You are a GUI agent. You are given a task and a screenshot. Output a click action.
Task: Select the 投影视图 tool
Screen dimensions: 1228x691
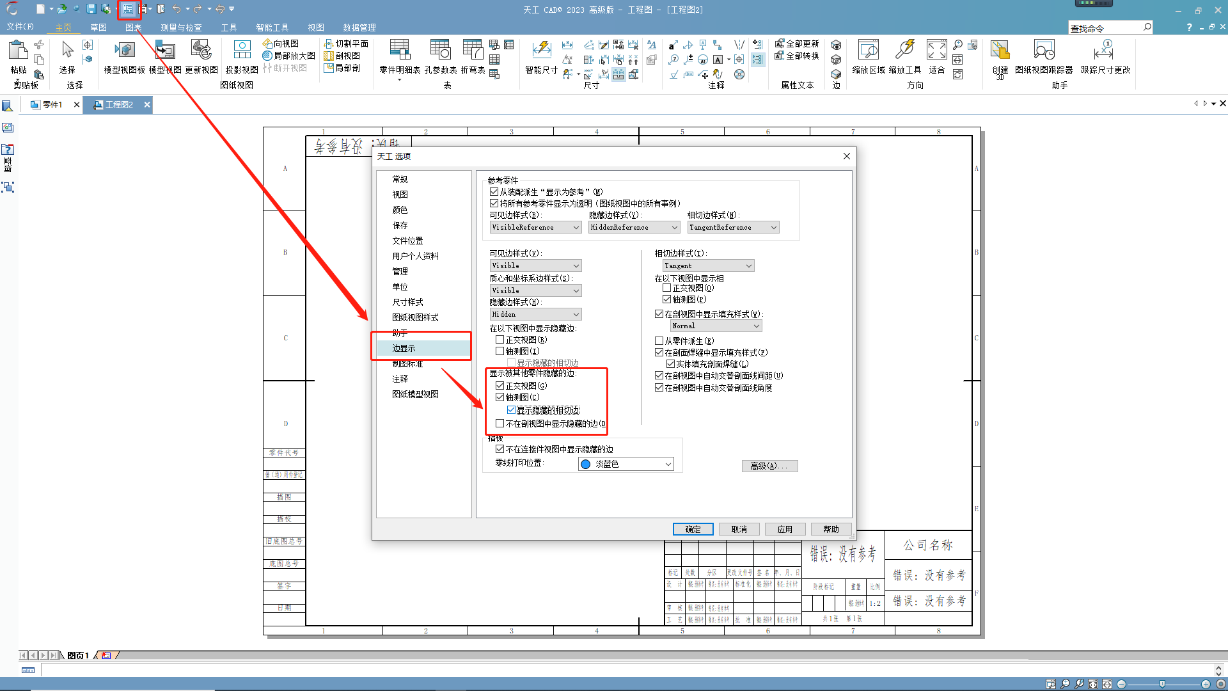pyautogui.click(x=242, y=57)
